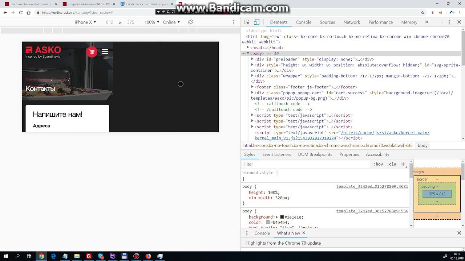Click the Yandex extension icon

(433, 12)
